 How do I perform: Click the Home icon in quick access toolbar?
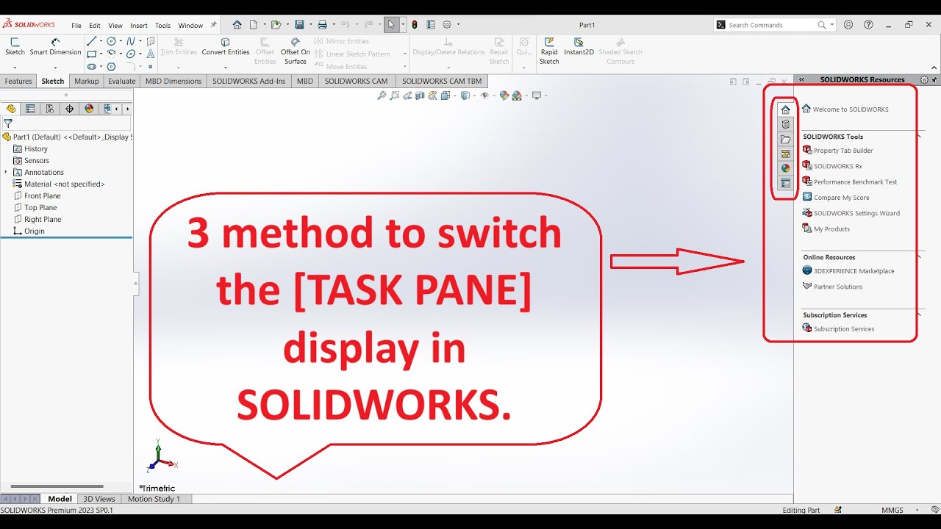point(237,24)
